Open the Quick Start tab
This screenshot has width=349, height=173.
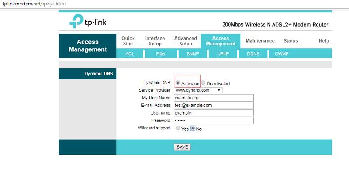(128, 41)
